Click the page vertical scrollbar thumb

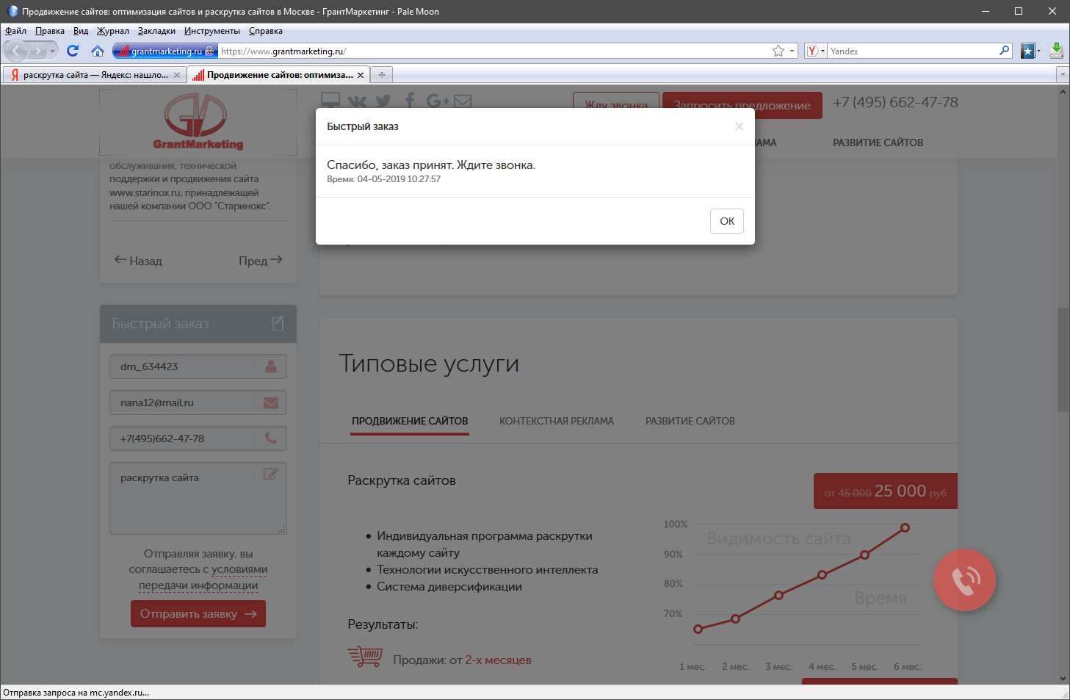[x=1063, y=360]
